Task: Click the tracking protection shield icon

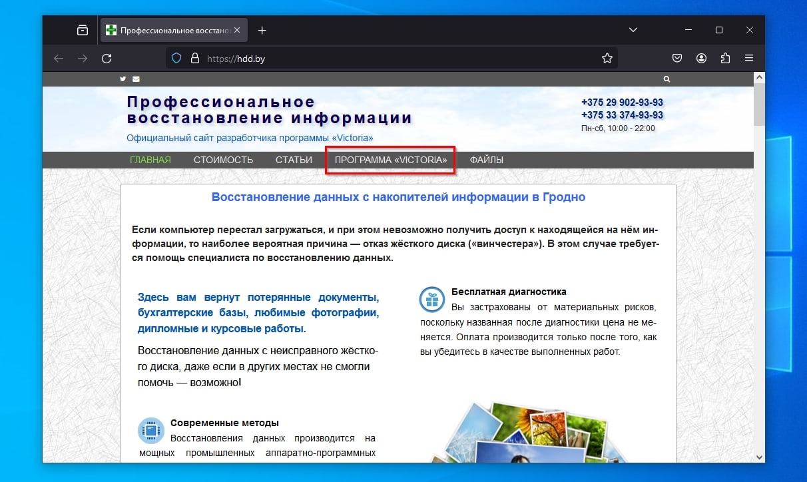Action: coord(177,59)
